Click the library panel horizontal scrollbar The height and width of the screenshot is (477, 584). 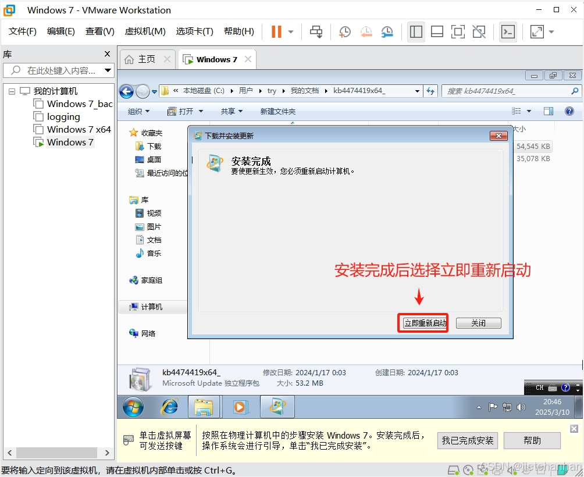coord(56,453)
